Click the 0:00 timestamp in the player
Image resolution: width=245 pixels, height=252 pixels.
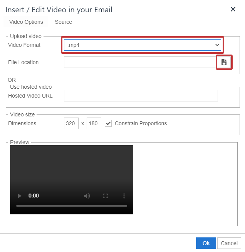(34, 196)
